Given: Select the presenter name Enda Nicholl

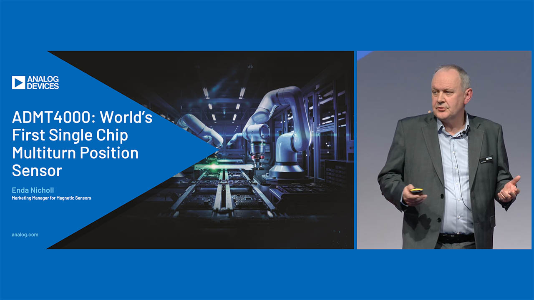Looking at the screenshot, I should [33, 190].
